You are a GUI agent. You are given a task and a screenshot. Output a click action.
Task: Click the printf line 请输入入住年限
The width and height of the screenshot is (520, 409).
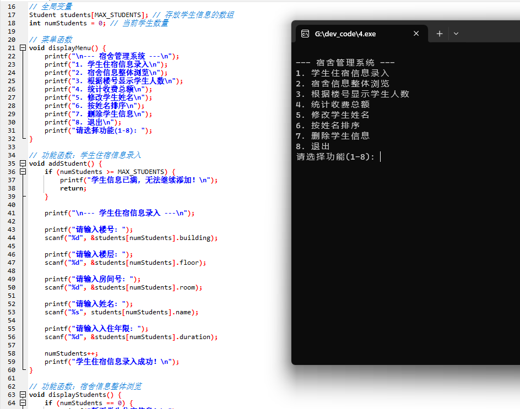(96, 329)
